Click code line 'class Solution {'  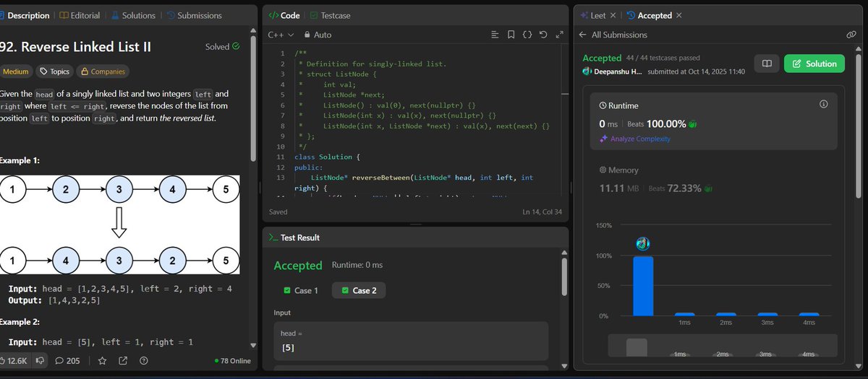click(x=328, y=157)
